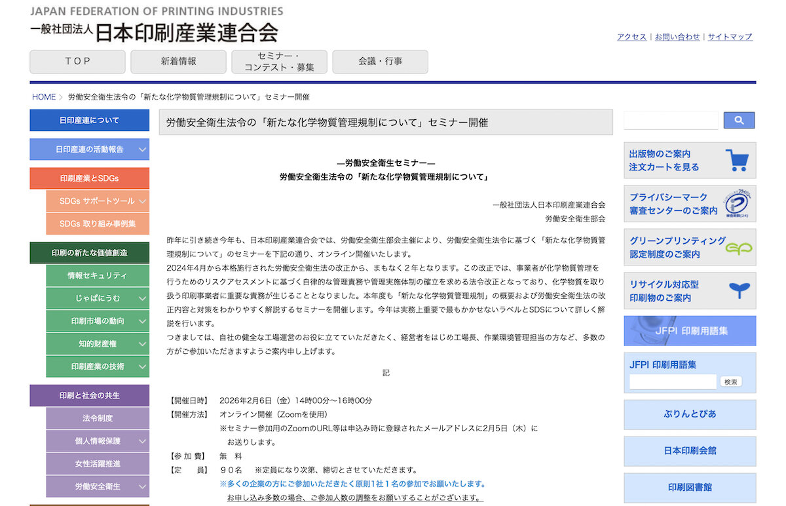Open the JFPI 印刷用語集 banner image
786x506 pixels.
(x=690, y=331)
